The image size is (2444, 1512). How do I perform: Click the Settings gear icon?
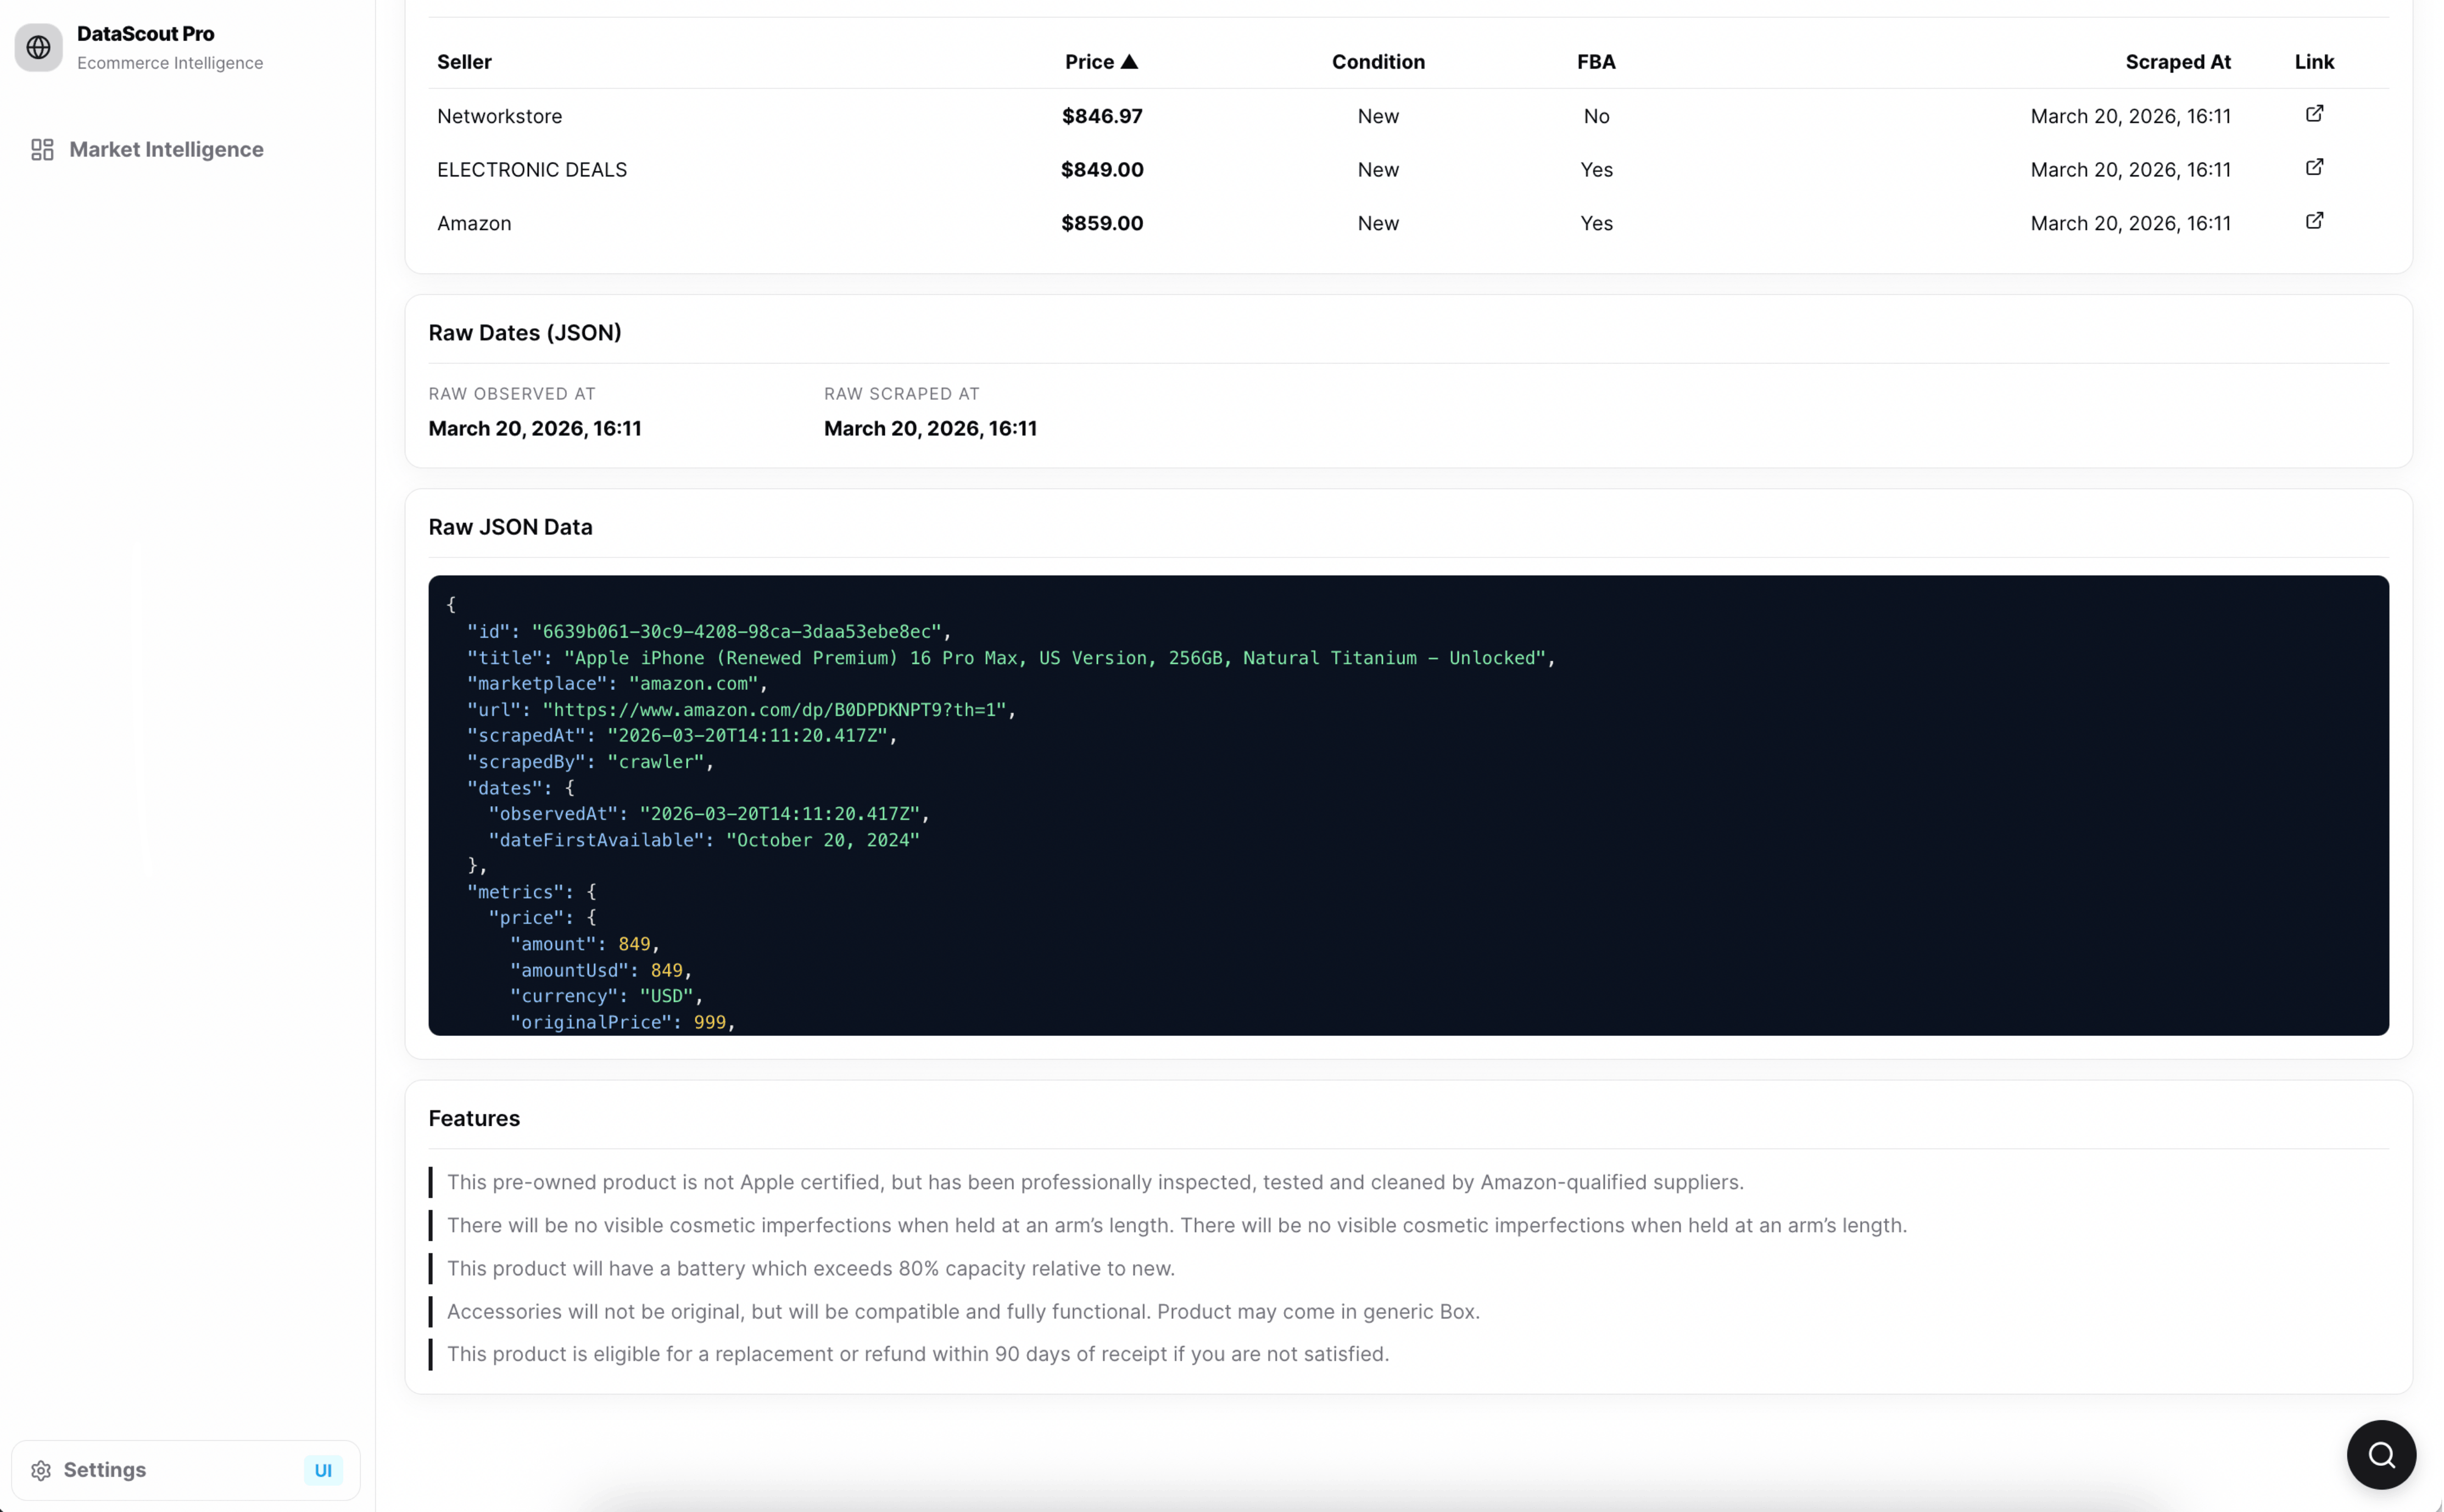41,1470
